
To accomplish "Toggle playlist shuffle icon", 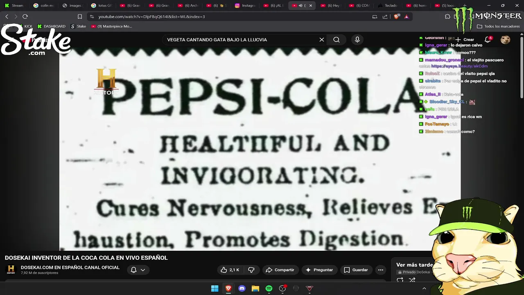I will coord(412,280).
